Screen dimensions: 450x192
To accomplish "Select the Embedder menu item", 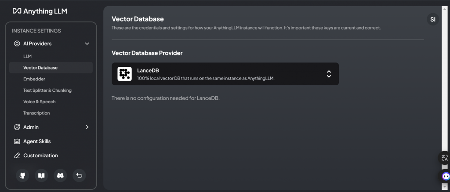I will pos(34,79).
